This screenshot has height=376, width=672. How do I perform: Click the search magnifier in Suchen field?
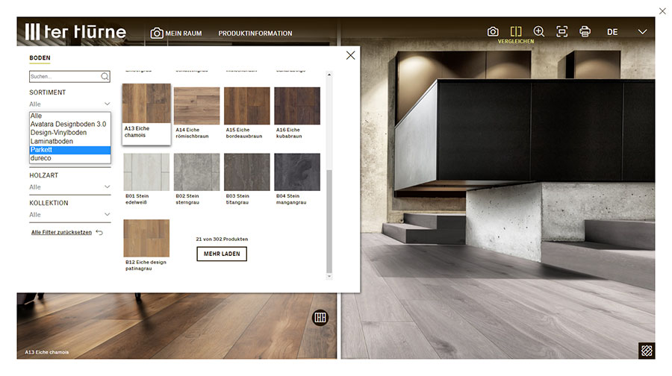tap(105, 76)
